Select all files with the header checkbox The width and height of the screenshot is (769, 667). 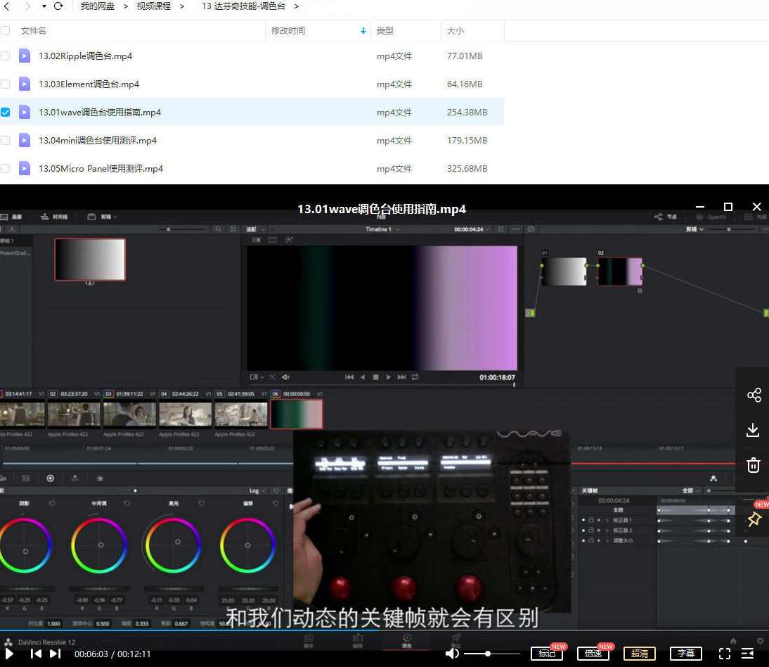click(x=6, y=31)
